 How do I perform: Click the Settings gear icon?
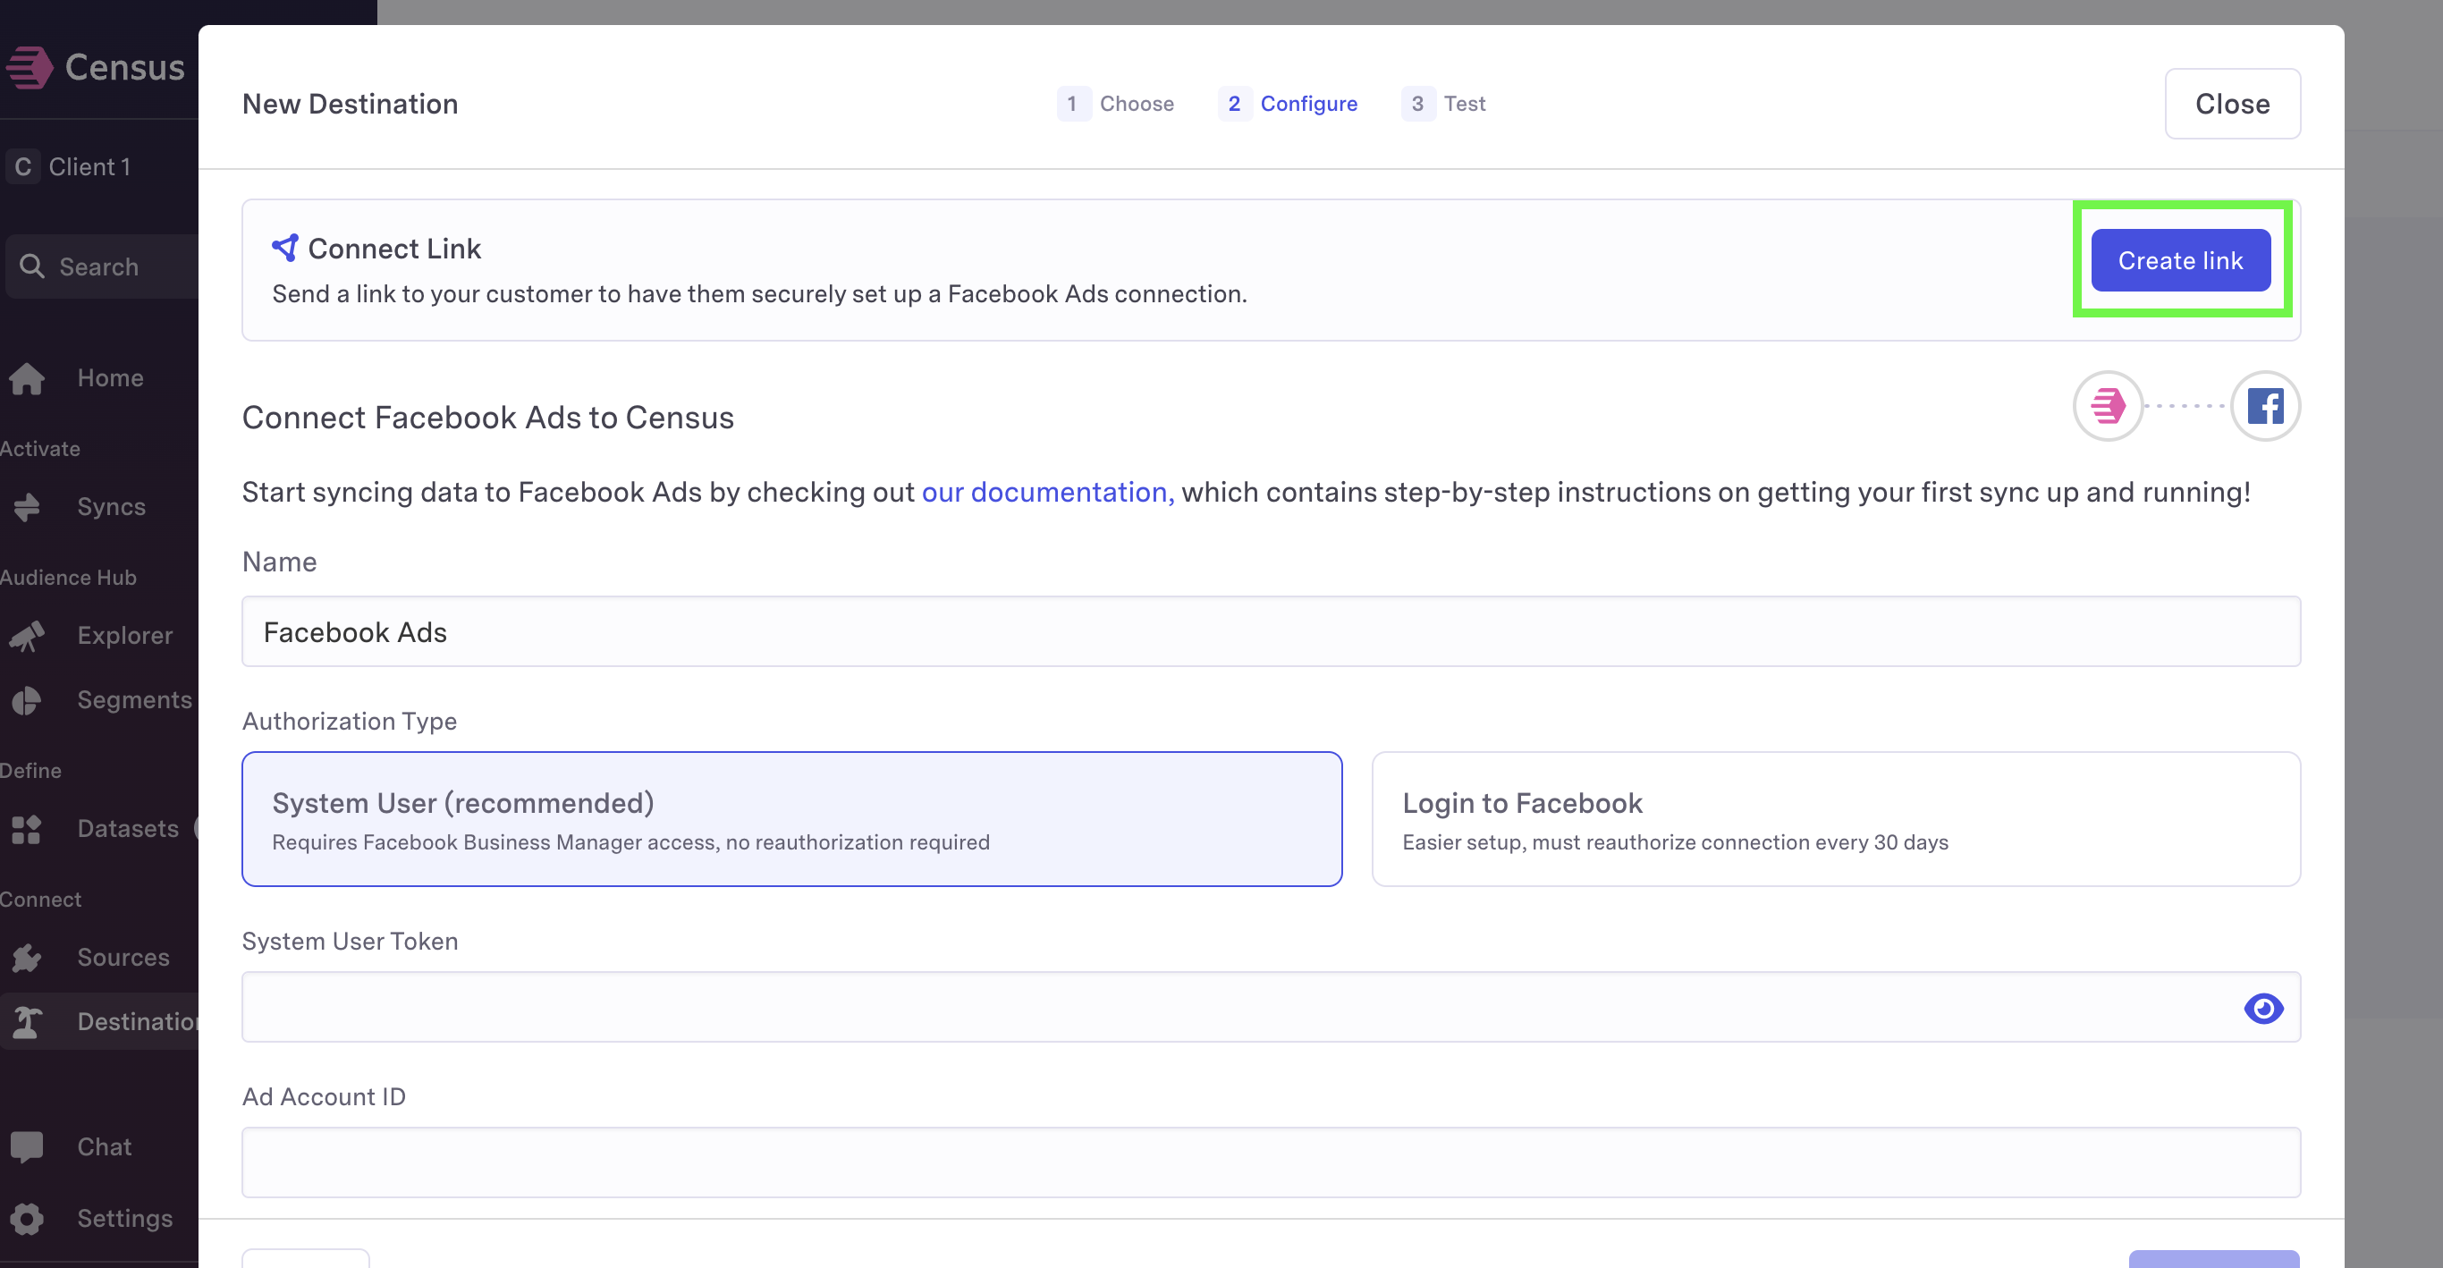pyautogui.click(x=28, y=1219)
